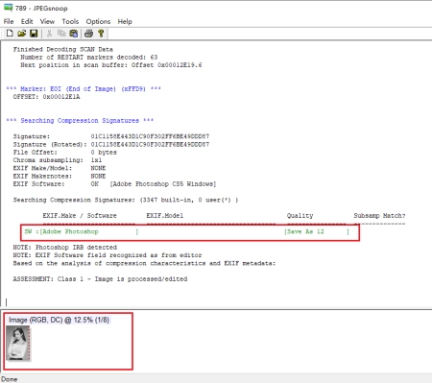Click the New document toolbar icon
The width and height of the screenshot is (432, 383).
[x=10, y=34]
